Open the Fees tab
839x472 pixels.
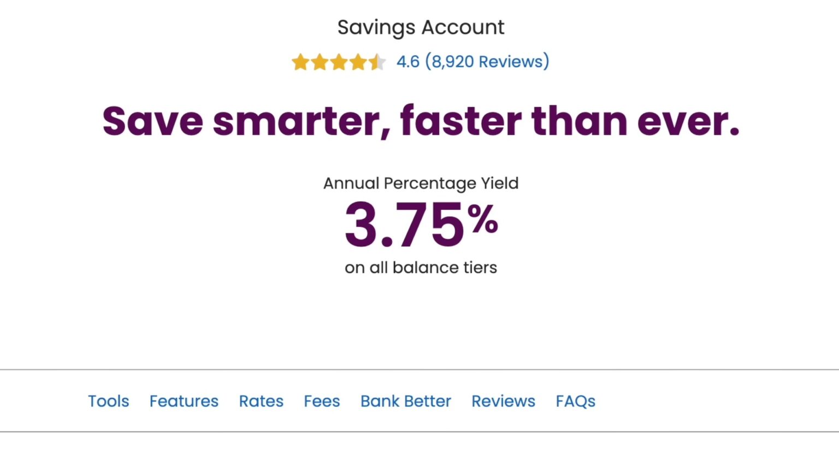point(321,401)
